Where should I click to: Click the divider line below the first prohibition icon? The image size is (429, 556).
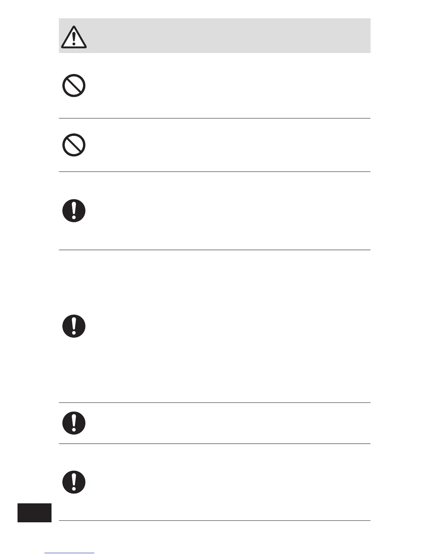pos(214,118)
